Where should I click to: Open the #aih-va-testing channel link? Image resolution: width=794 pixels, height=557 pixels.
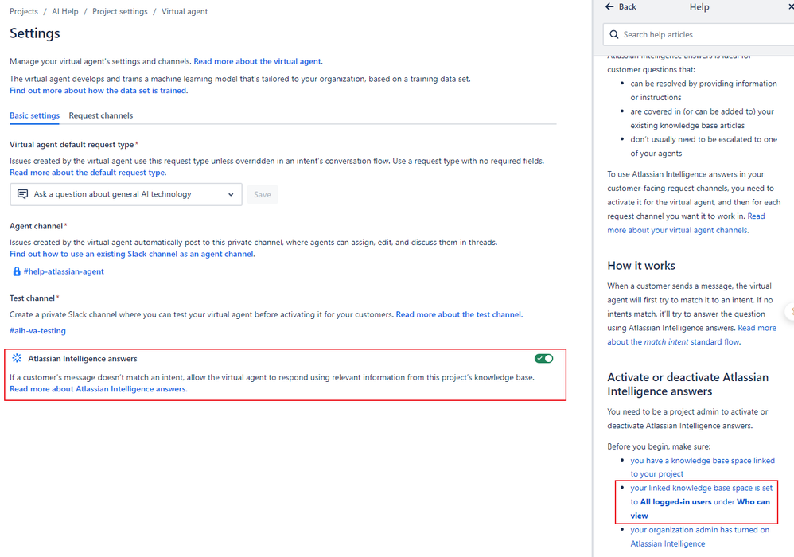37,331
